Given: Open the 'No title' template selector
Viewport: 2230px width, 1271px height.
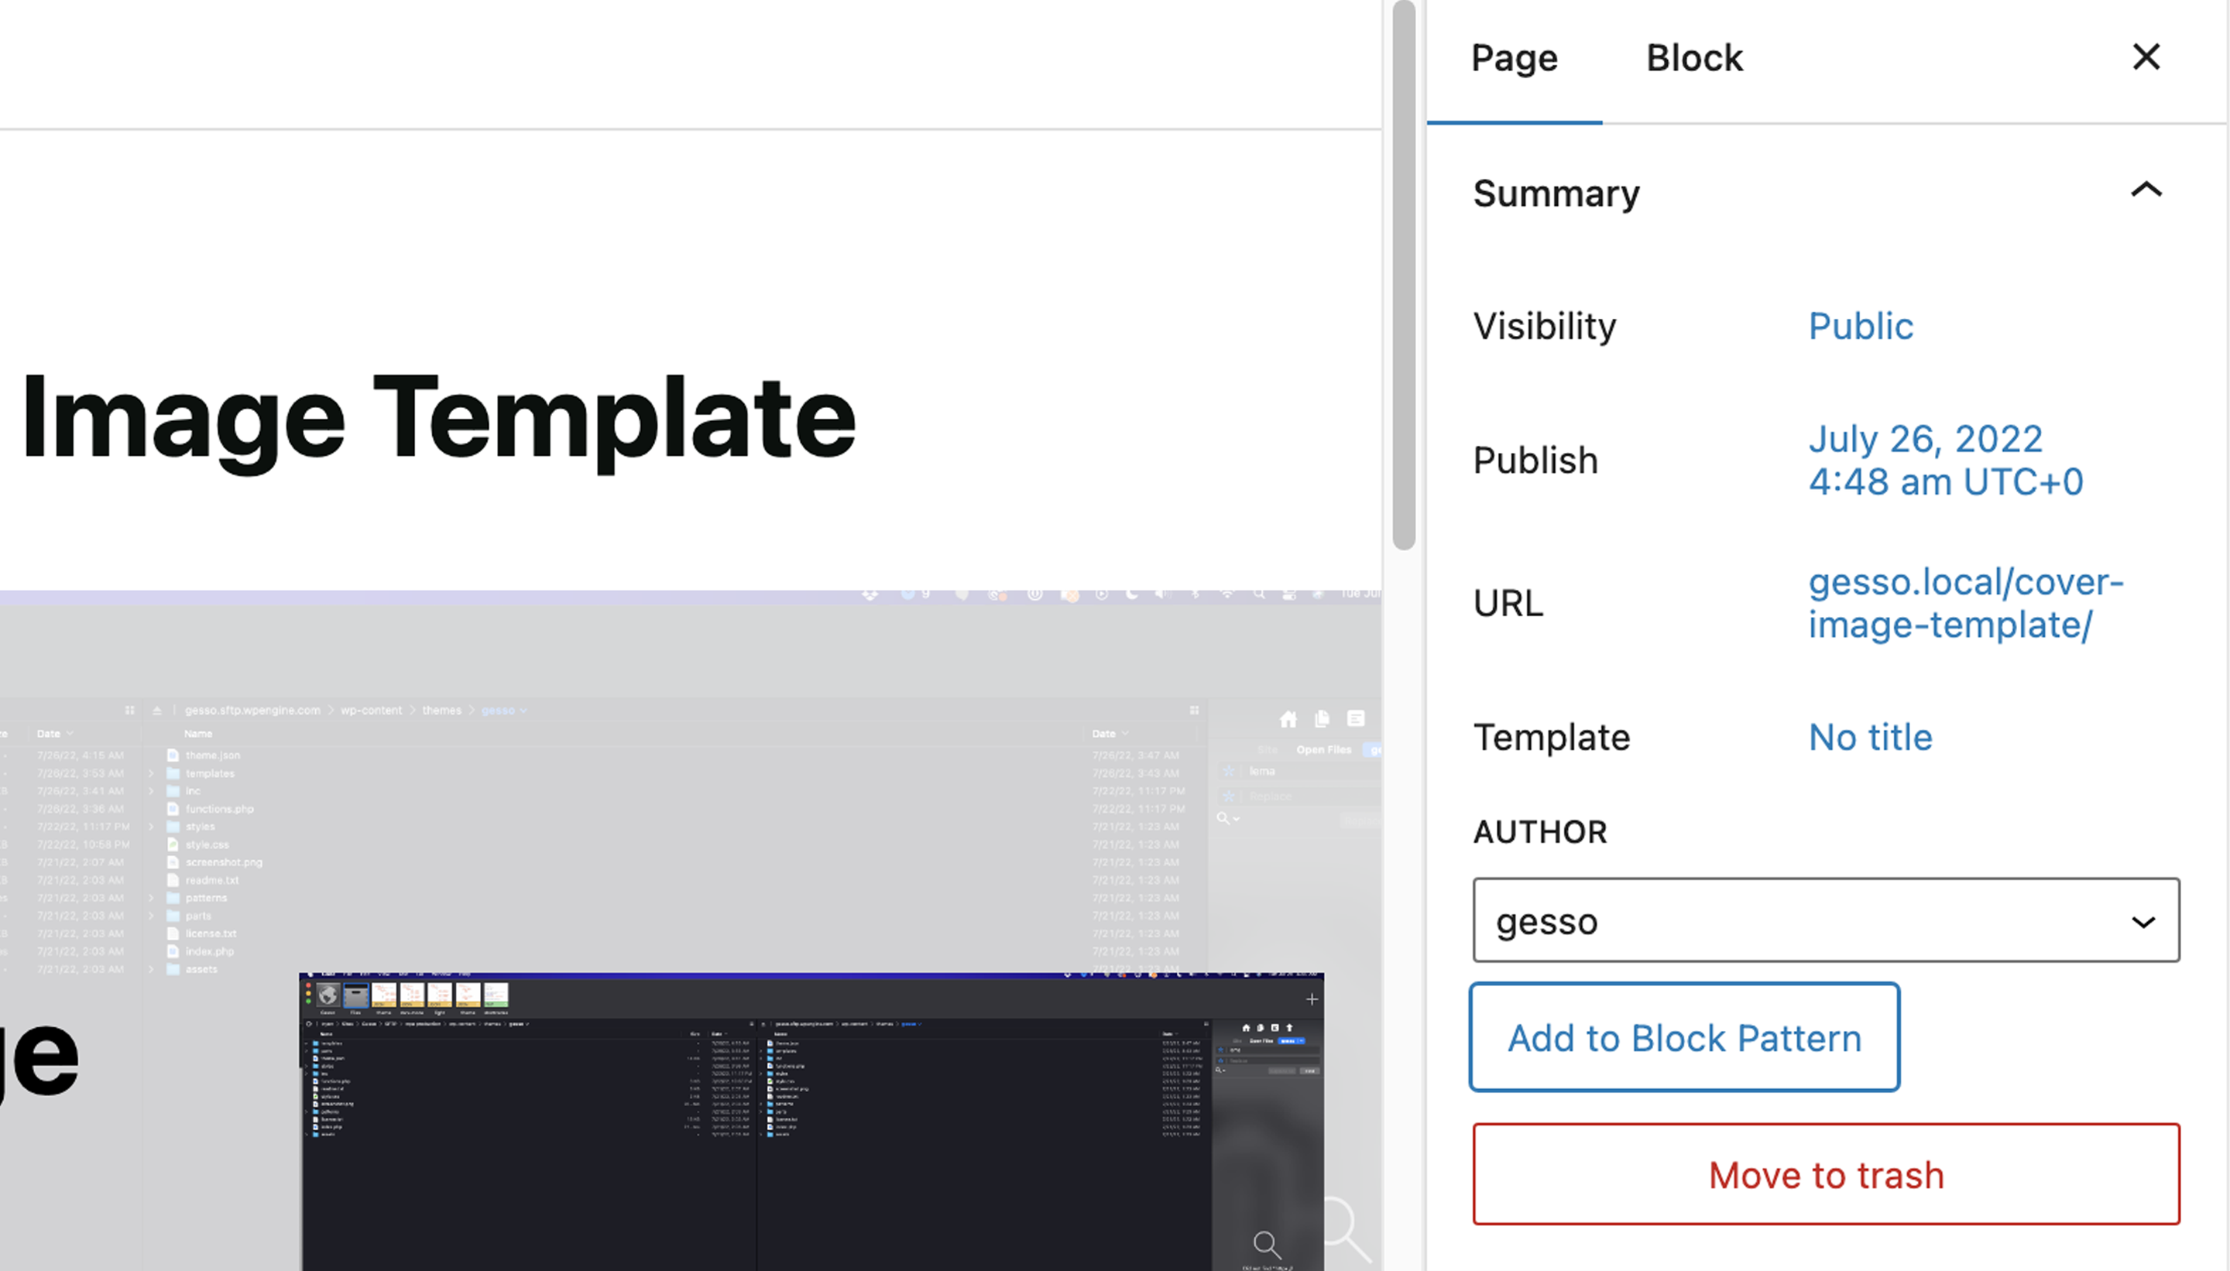Looking at the screenshot, I should [x=1869, y=738].
